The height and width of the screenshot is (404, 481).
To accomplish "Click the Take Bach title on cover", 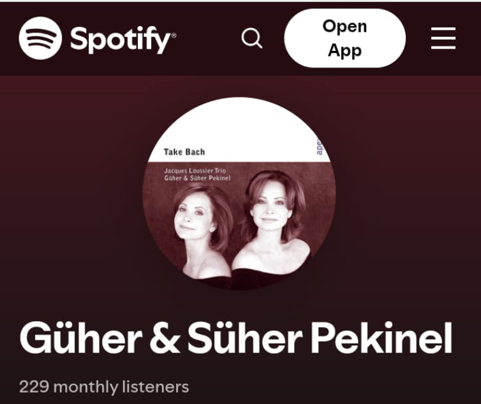I will coord(184,152).
